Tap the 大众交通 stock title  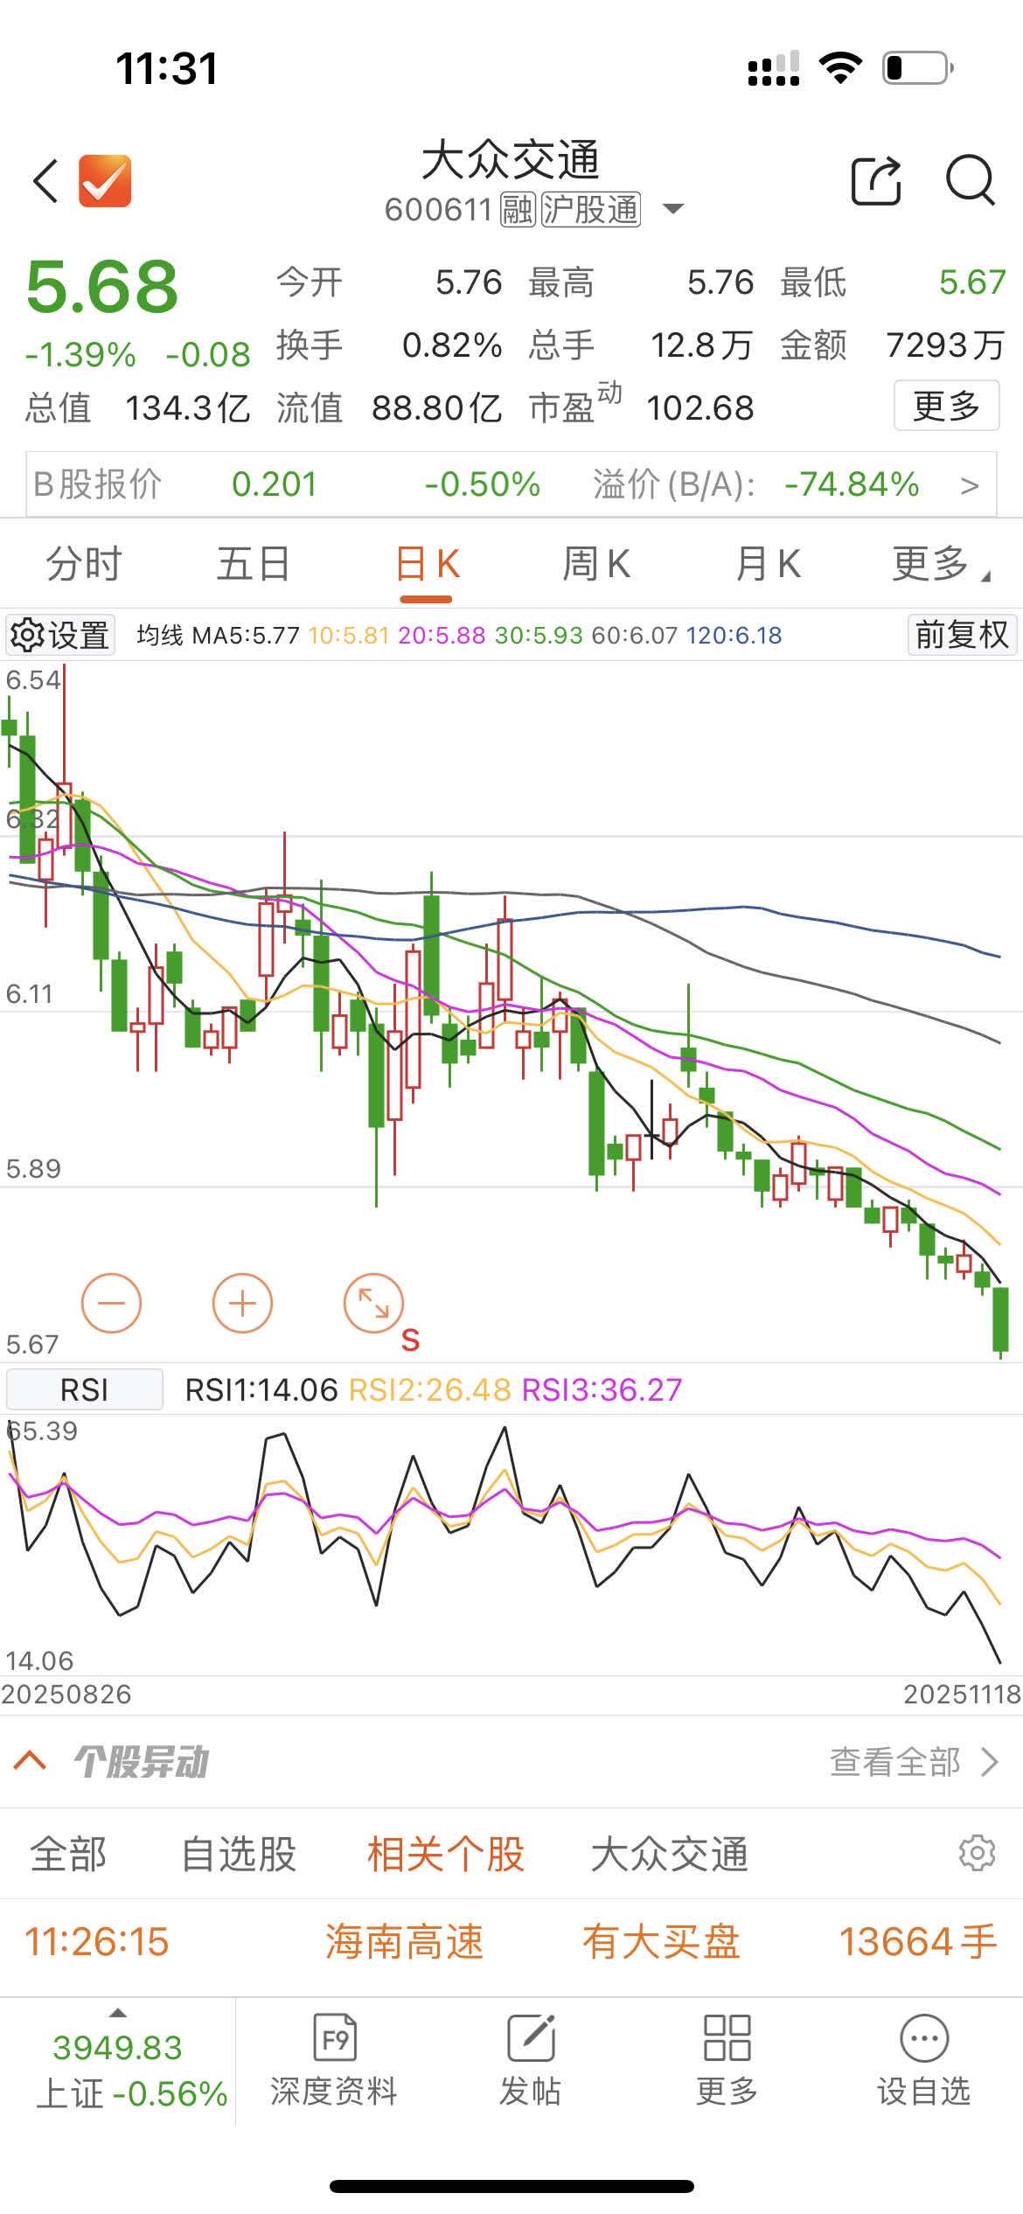tap(511, 160)
